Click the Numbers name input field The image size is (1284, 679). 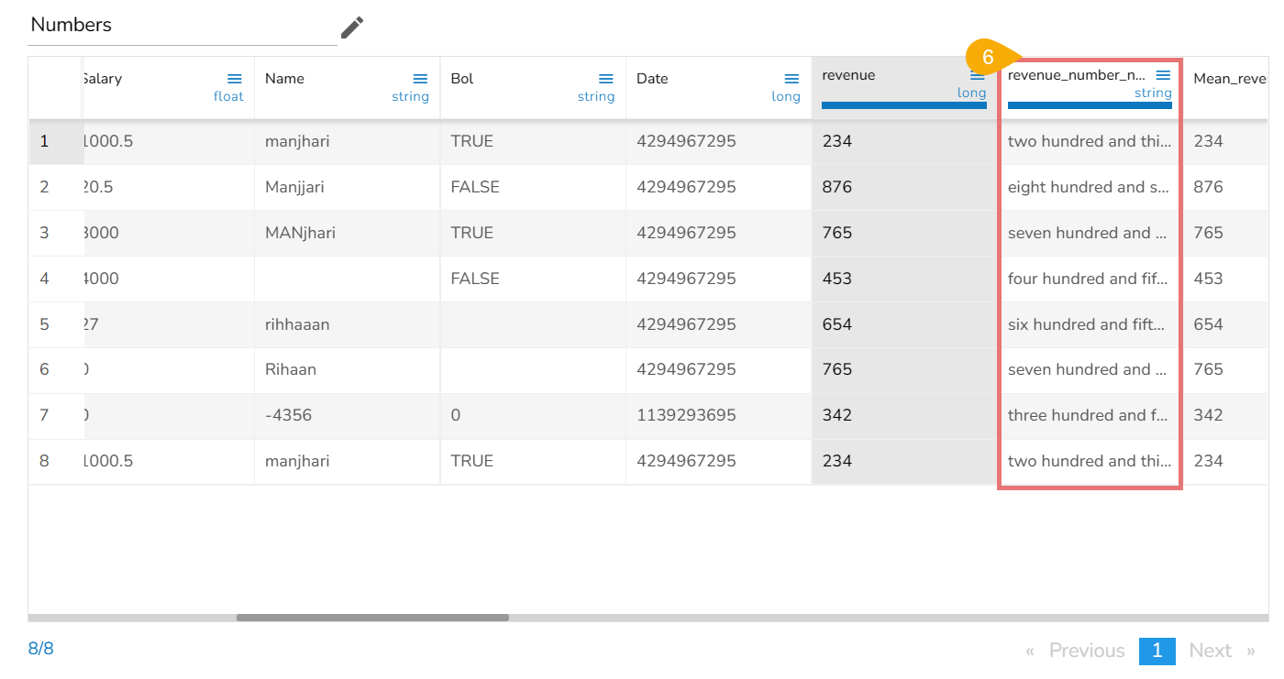182,26
